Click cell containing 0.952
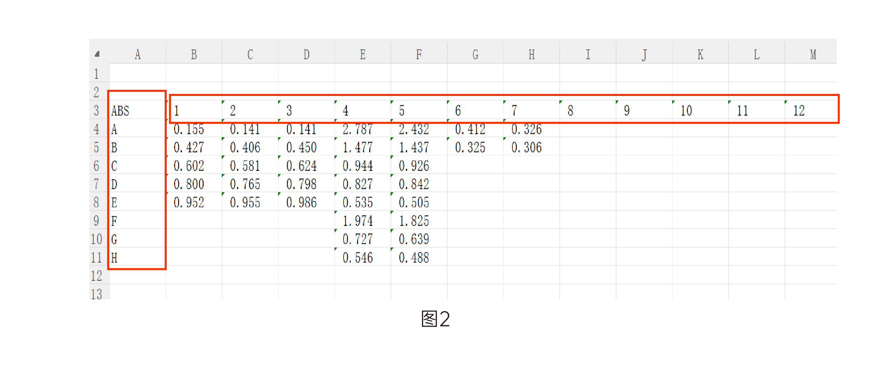869x368 pixels. click(194, 201)
